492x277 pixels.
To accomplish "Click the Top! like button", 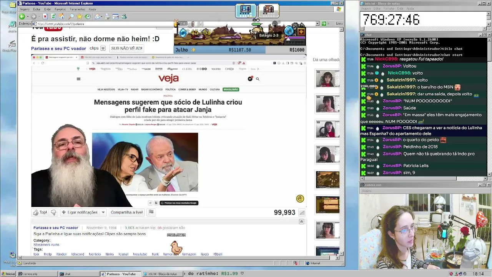I will [x=40, y=212].
